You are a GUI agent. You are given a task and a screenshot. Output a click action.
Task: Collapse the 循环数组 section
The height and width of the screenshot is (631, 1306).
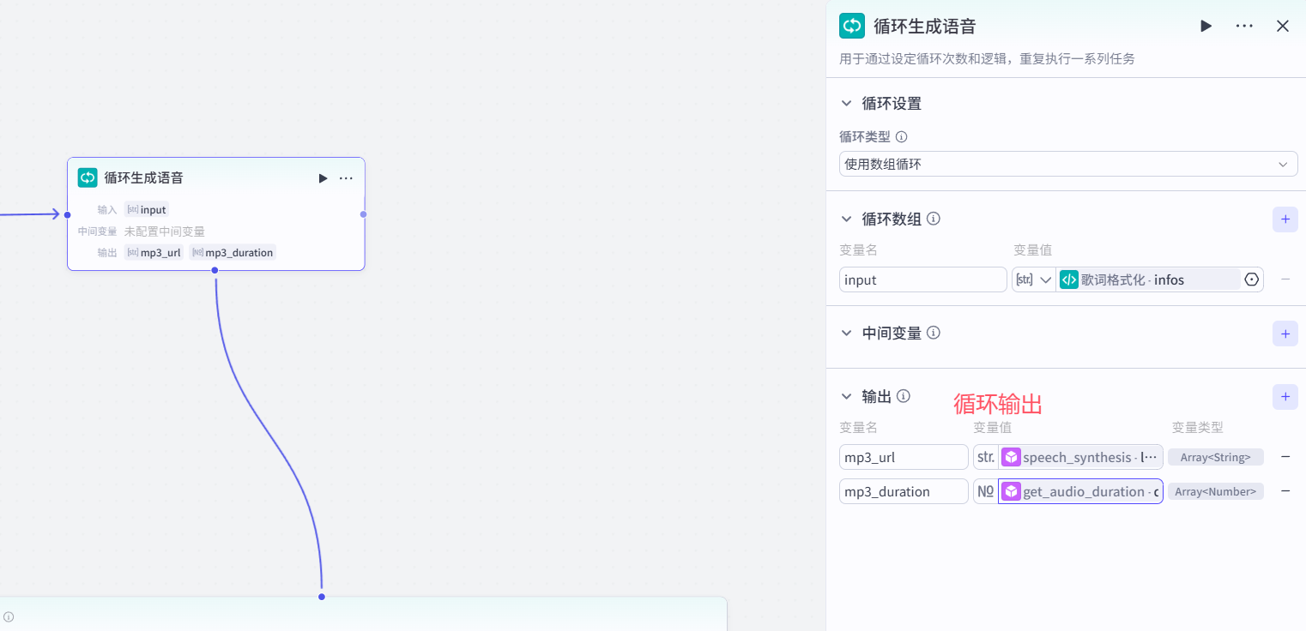point(847,219)
